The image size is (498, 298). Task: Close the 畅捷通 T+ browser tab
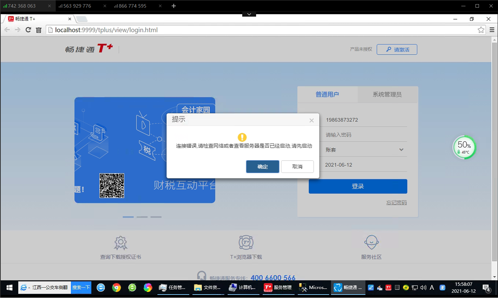pos(70,19)
